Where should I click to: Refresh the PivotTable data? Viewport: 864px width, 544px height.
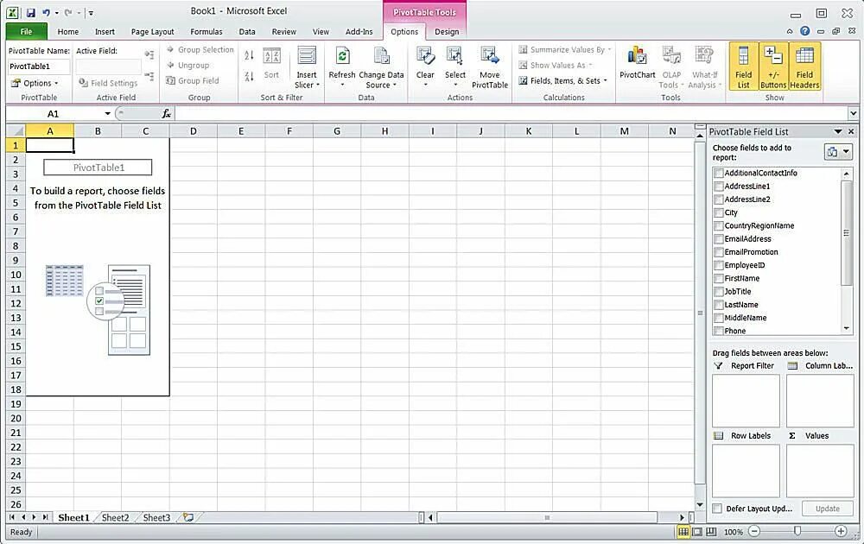pyautogui.click(x=342, y=67)
